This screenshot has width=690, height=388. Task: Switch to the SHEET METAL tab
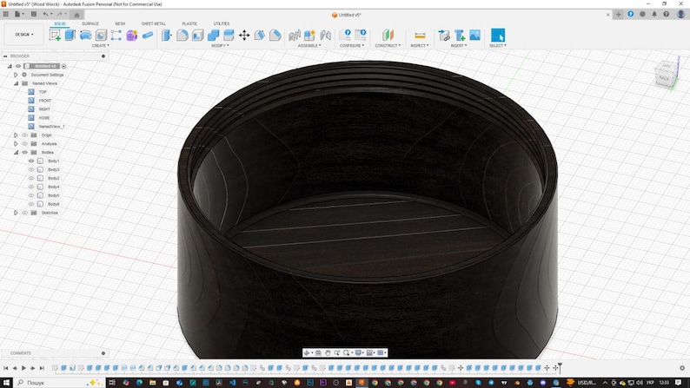point(154,23)
